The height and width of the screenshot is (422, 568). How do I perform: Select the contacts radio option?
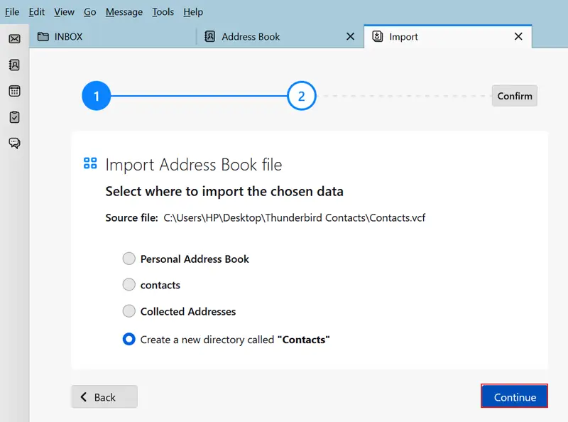(x=129, y=285)
